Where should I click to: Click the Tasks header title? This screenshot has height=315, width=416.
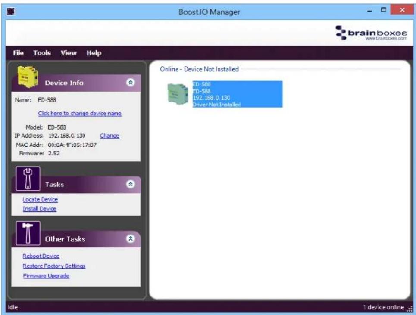coord(54,185)
